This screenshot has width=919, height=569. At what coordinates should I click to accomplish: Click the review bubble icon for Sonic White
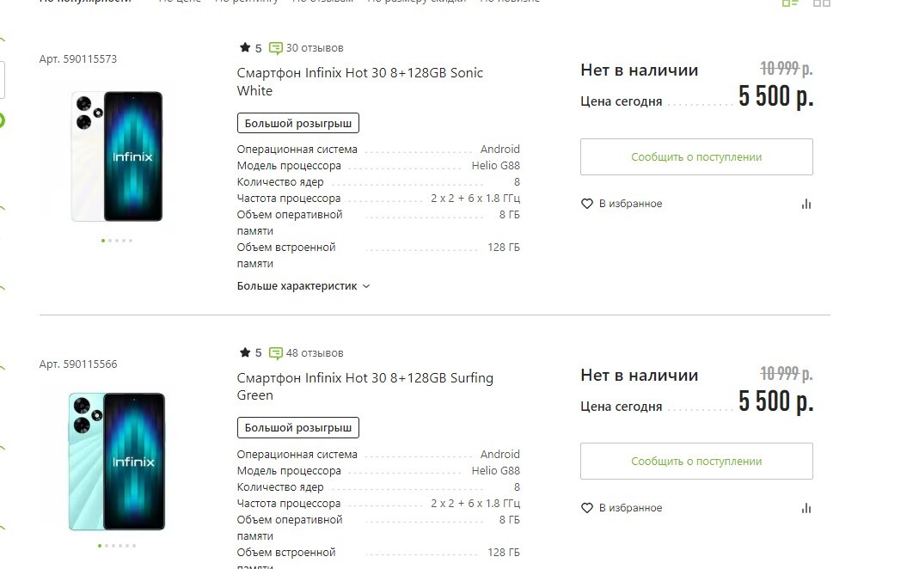(276, 48)
